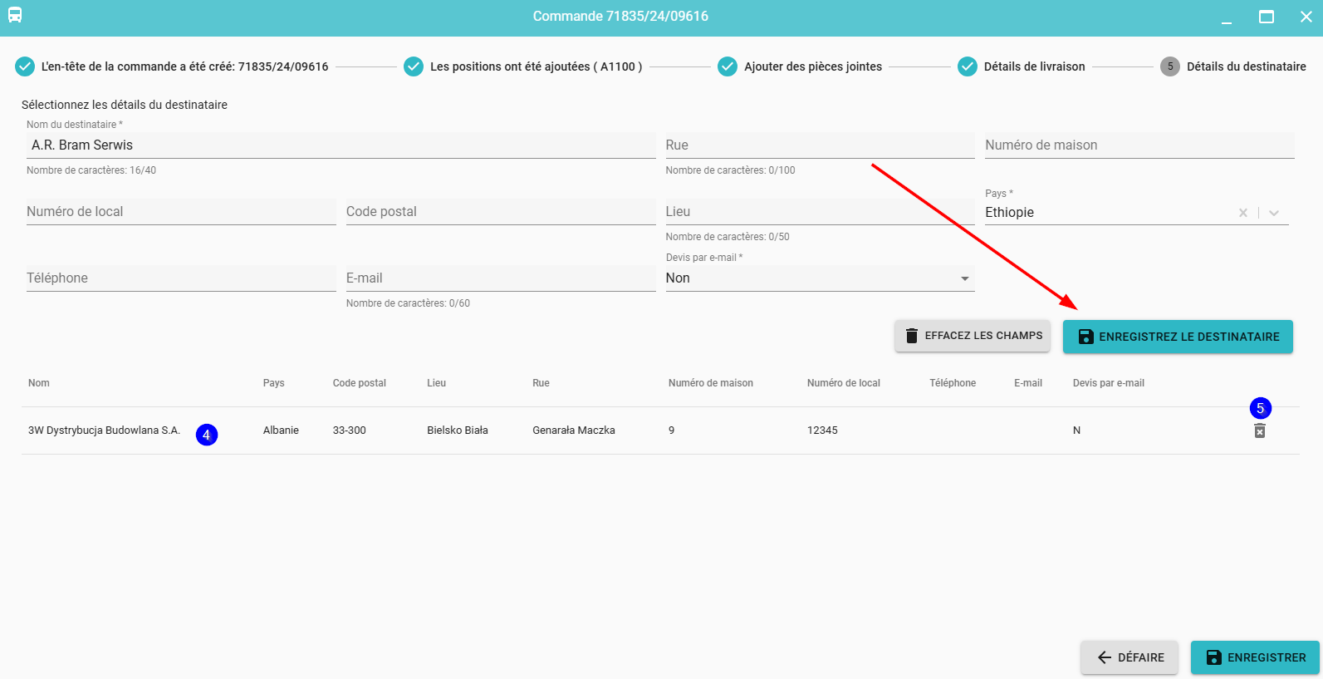Go to Détails de livraison step
Image resolution: width=1323 pixels, height=679 pixels.
1034,66
